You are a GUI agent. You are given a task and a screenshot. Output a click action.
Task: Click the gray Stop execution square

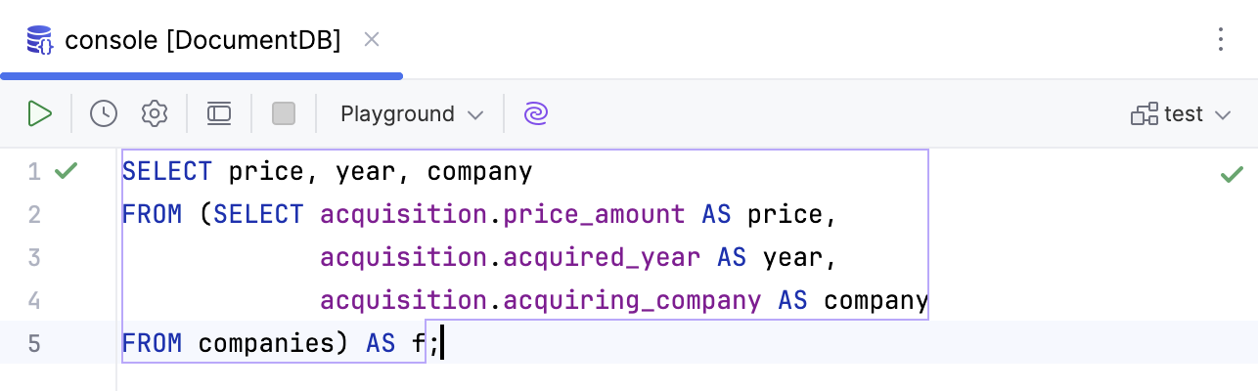[x=284, y=113]
